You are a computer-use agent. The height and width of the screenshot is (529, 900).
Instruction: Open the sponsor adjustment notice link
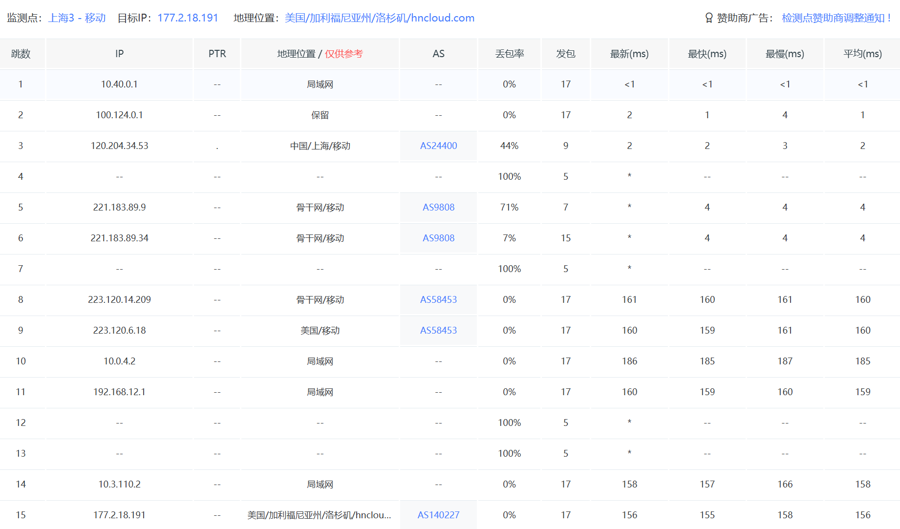click(x=837, y=18)
